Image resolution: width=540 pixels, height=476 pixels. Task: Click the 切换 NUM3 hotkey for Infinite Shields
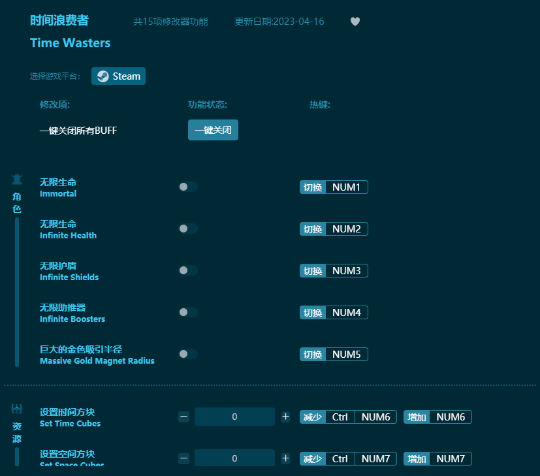click(334, 270)
